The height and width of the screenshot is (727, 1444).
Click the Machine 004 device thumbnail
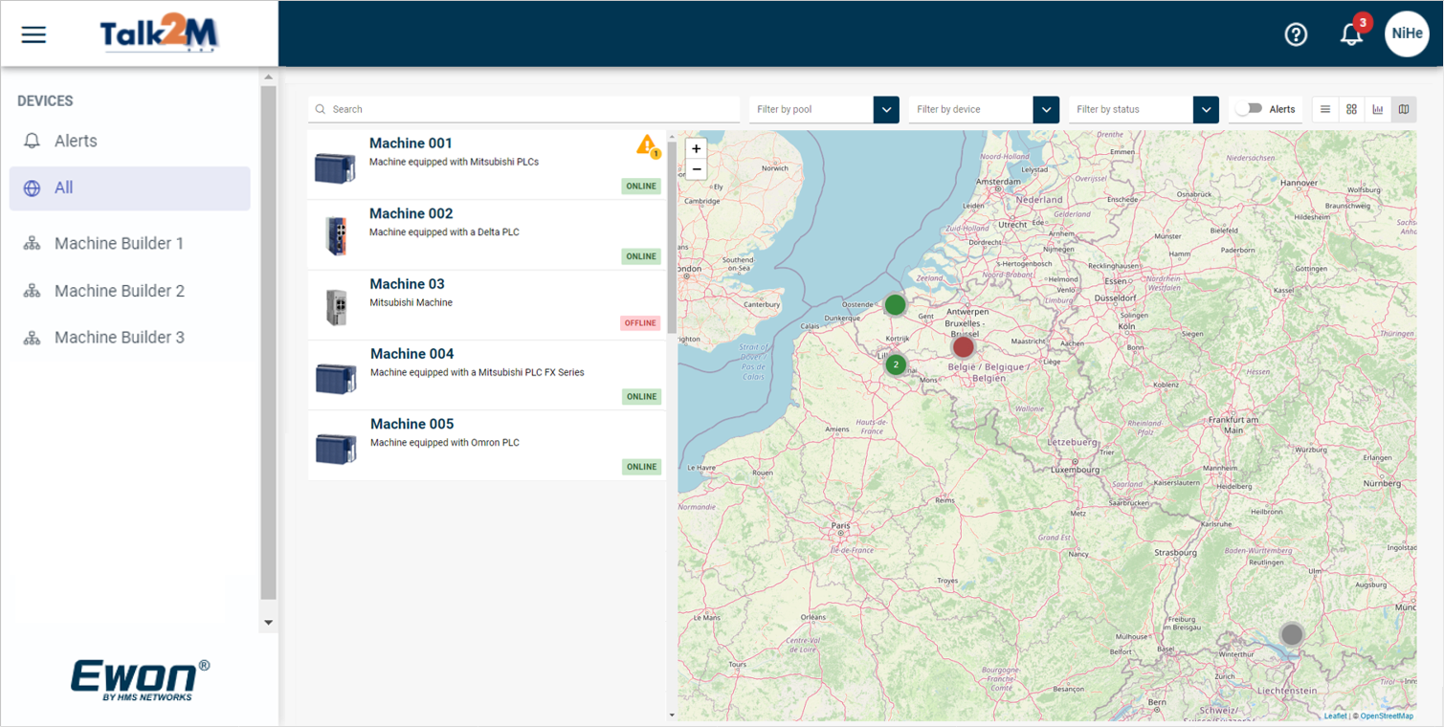336,379
